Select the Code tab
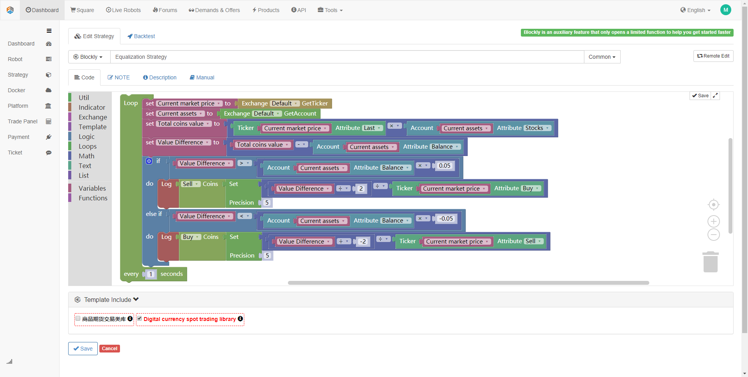 (x=85, y=77)
